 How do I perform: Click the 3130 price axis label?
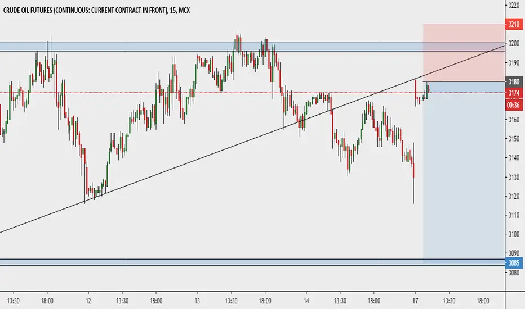514,177
